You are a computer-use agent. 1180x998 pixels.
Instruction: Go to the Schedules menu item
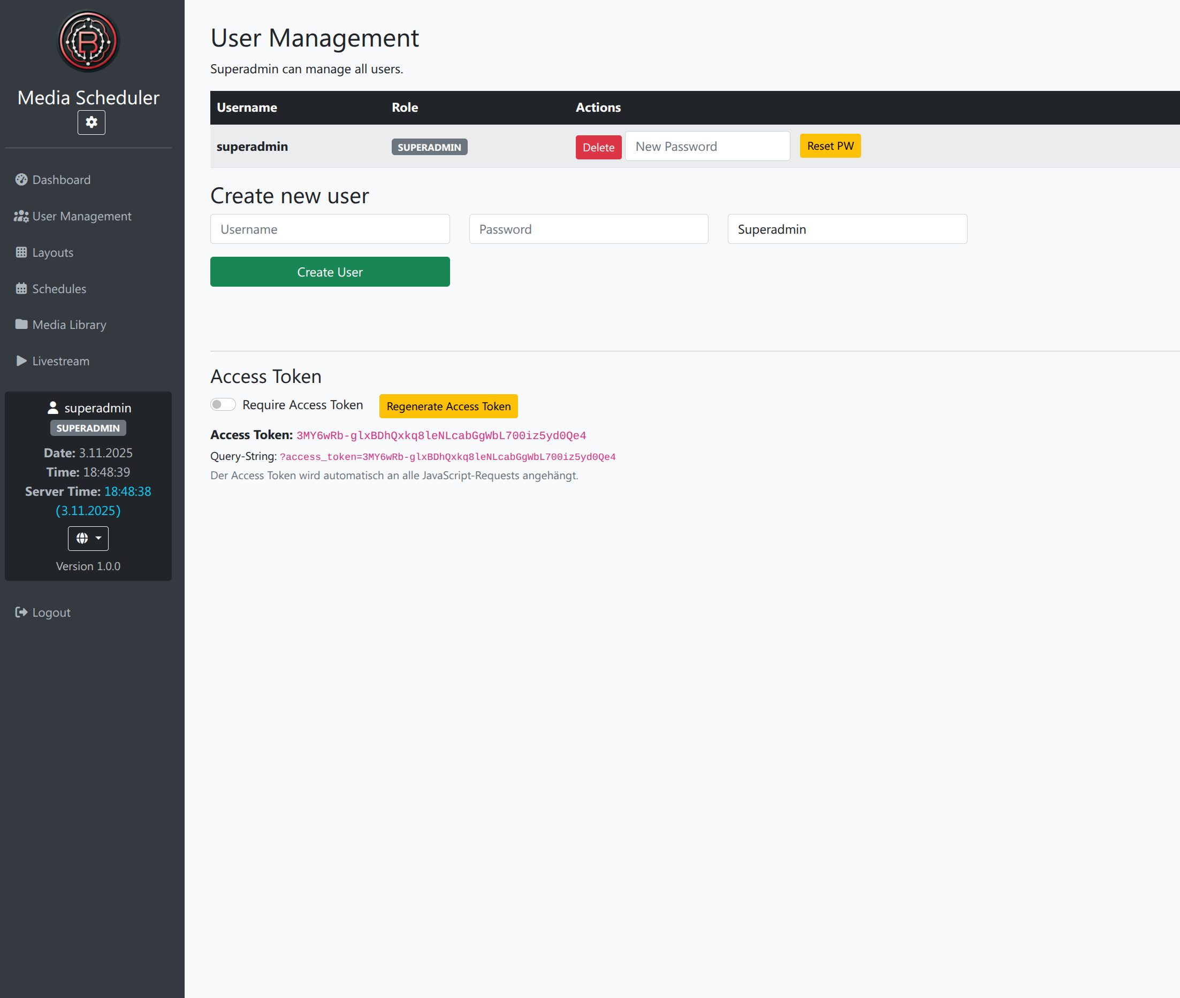59,288
